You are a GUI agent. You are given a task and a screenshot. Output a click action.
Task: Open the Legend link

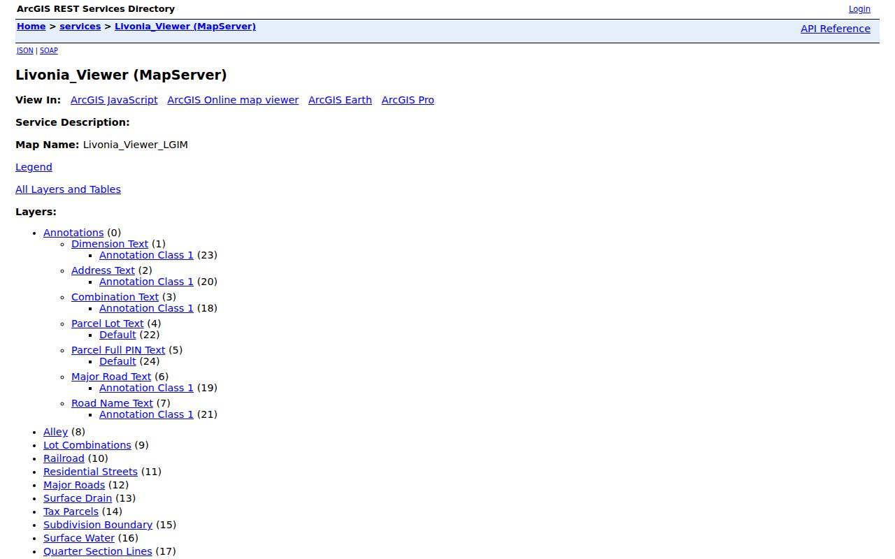pyautogui.click(x=34, y=167)
